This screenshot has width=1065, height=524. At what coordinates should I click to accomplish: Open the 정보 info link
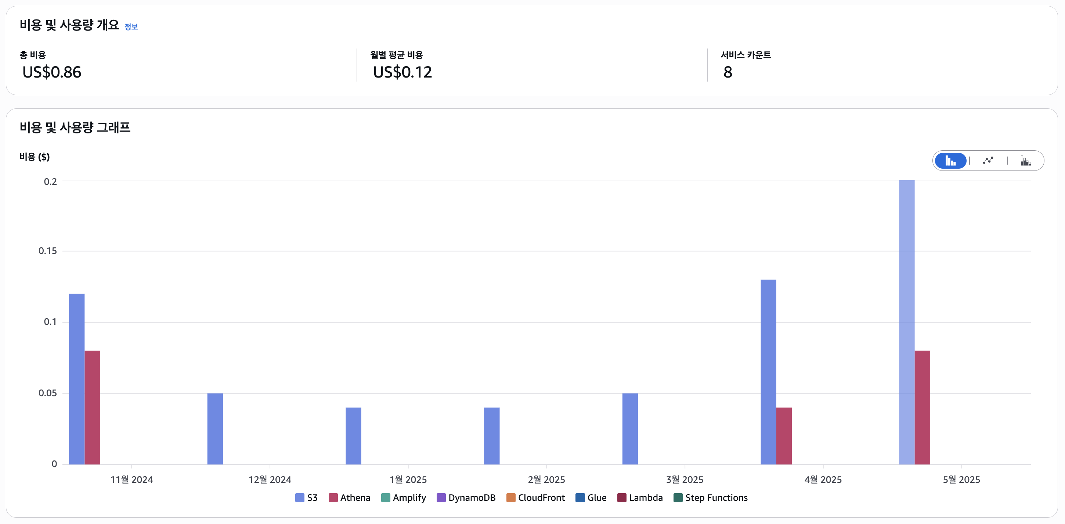coord(131,27)
